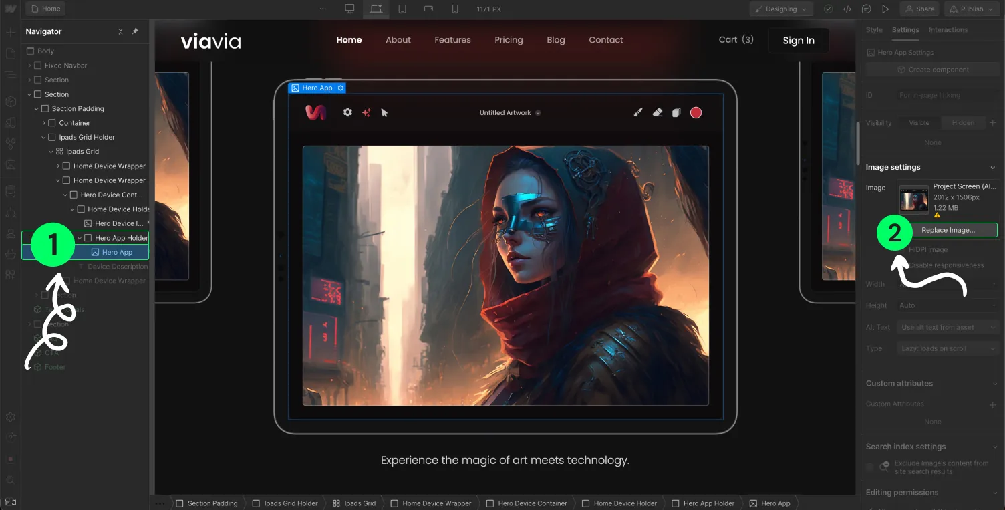Click Pricing in the site navbar

pyautogui.click(x=509, y=40)
